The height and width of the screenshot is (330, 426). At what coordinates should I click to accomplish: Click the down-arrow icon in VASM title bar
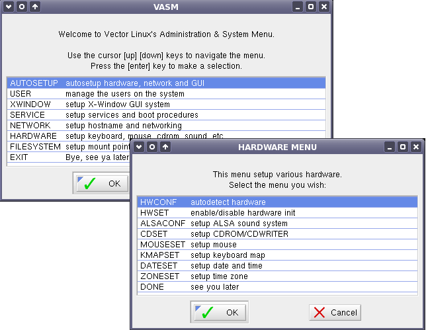click(x=9, y=7)
